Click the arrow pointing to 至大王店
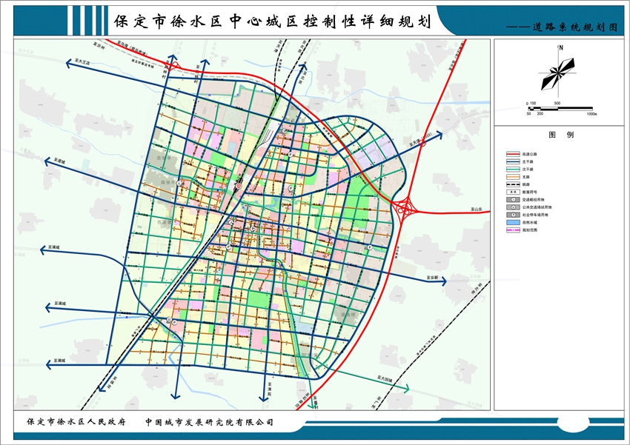Image resolution: width=630 pixels, height=445 pixels. point(67,64)
